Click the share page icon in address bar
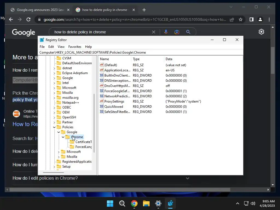280x210 pixels. (232, 19)
